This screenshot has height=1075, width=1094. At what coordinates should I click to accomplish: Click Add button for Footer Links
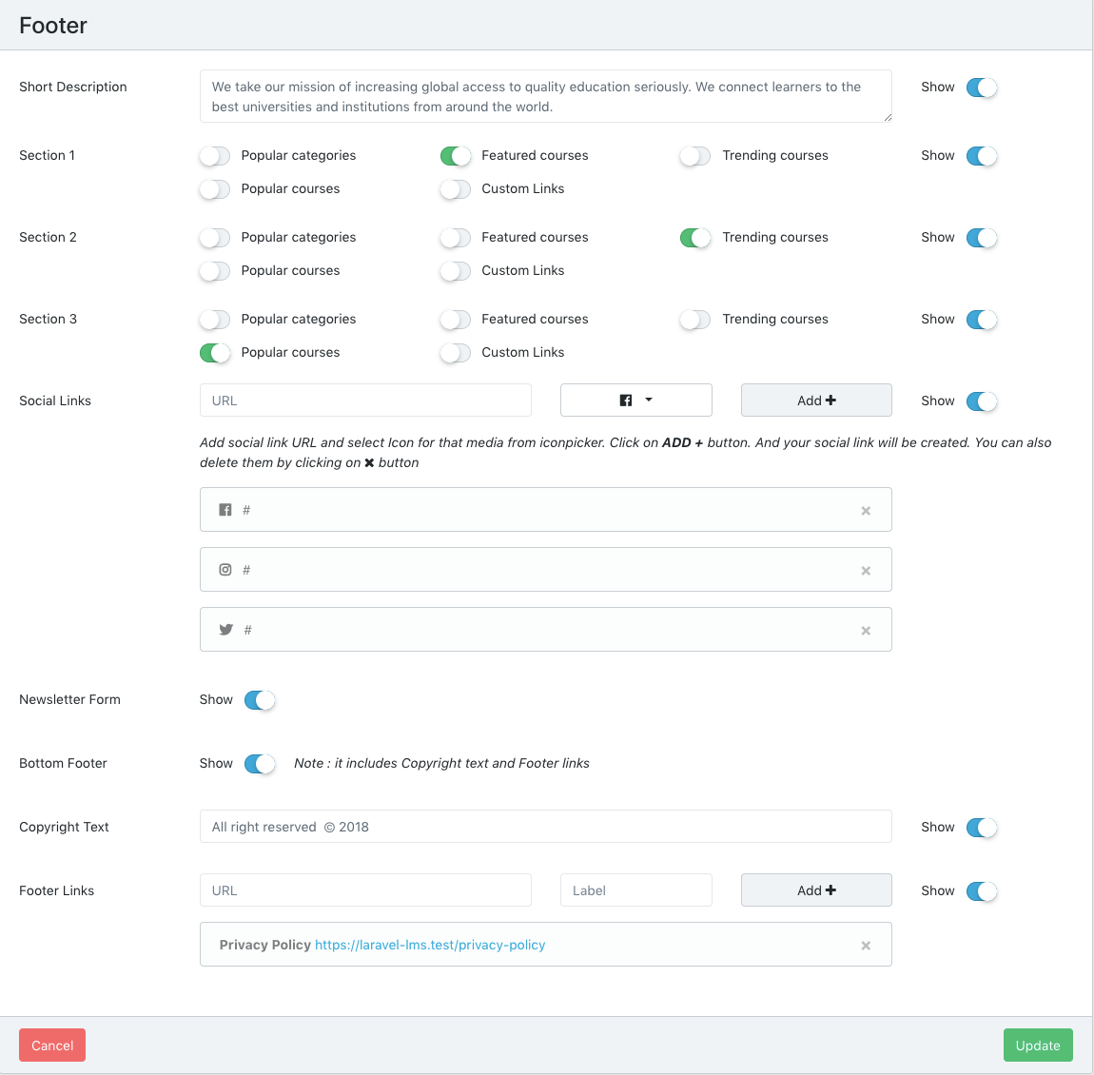click(x=816, y=890)
